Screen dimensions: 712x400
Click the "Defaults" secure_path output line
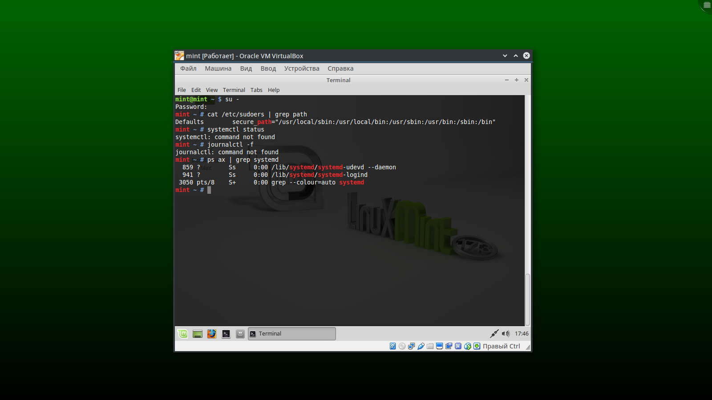[336, 122]
